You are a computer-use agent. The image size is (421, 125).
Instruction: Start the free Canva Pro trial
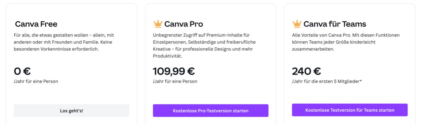(210, 111)
